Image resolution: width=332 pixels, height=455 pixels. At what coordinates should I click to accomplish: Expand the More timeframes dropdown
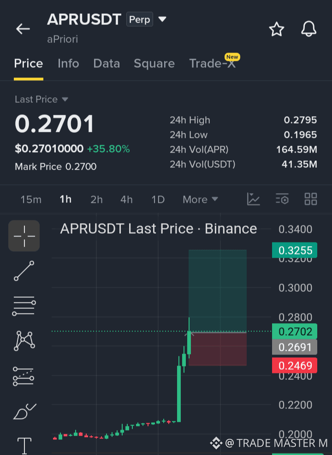pyautogui.click(x=200, y=199)
